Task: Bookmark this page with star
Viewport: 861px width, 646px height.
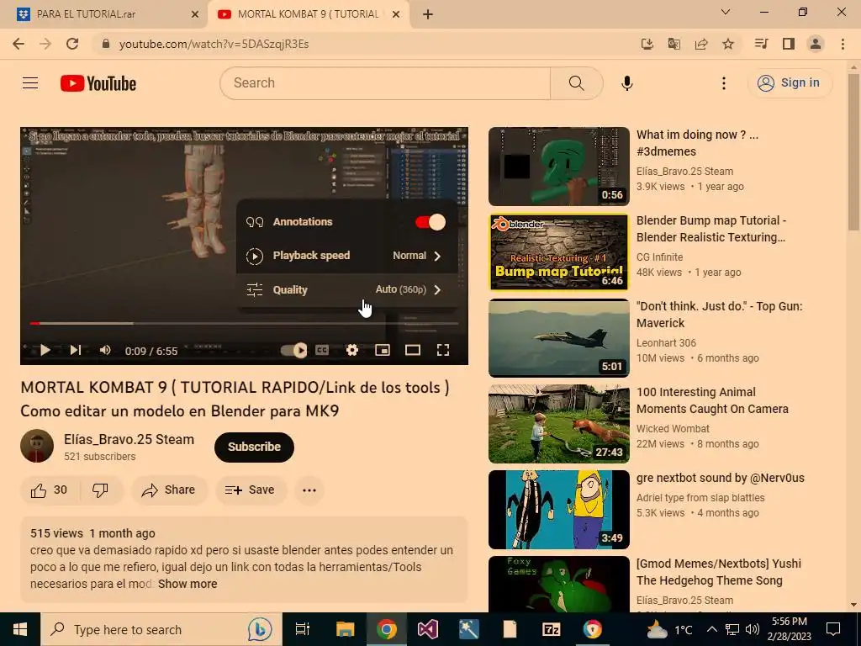Action: 728,44
